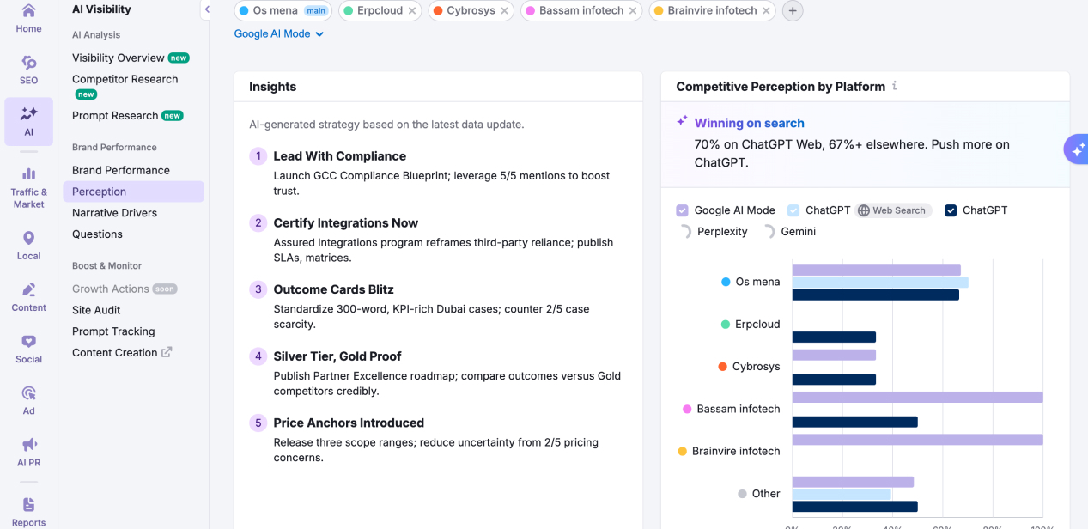1088x529 pixels.
Task: Uncheck the Google AI Mode checkbox
Action: click(x=683, y=210)
